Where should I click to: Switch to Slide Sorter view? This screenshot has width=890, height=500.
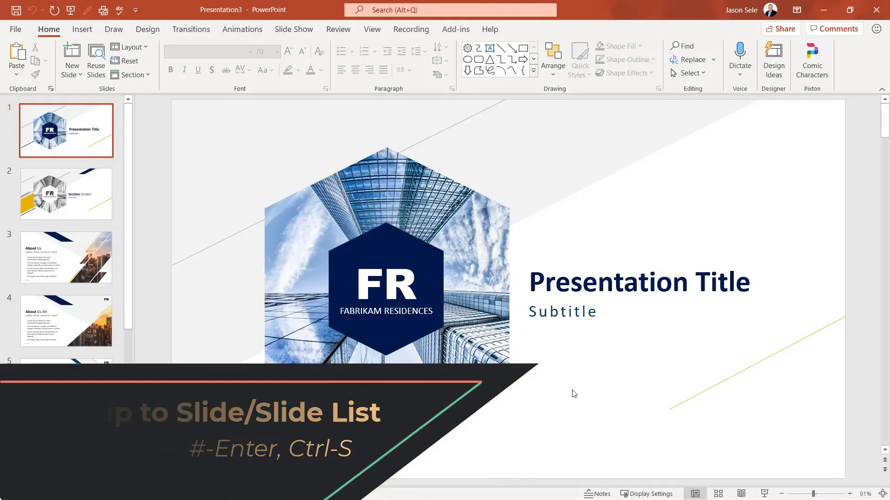[x=718, y=494]
